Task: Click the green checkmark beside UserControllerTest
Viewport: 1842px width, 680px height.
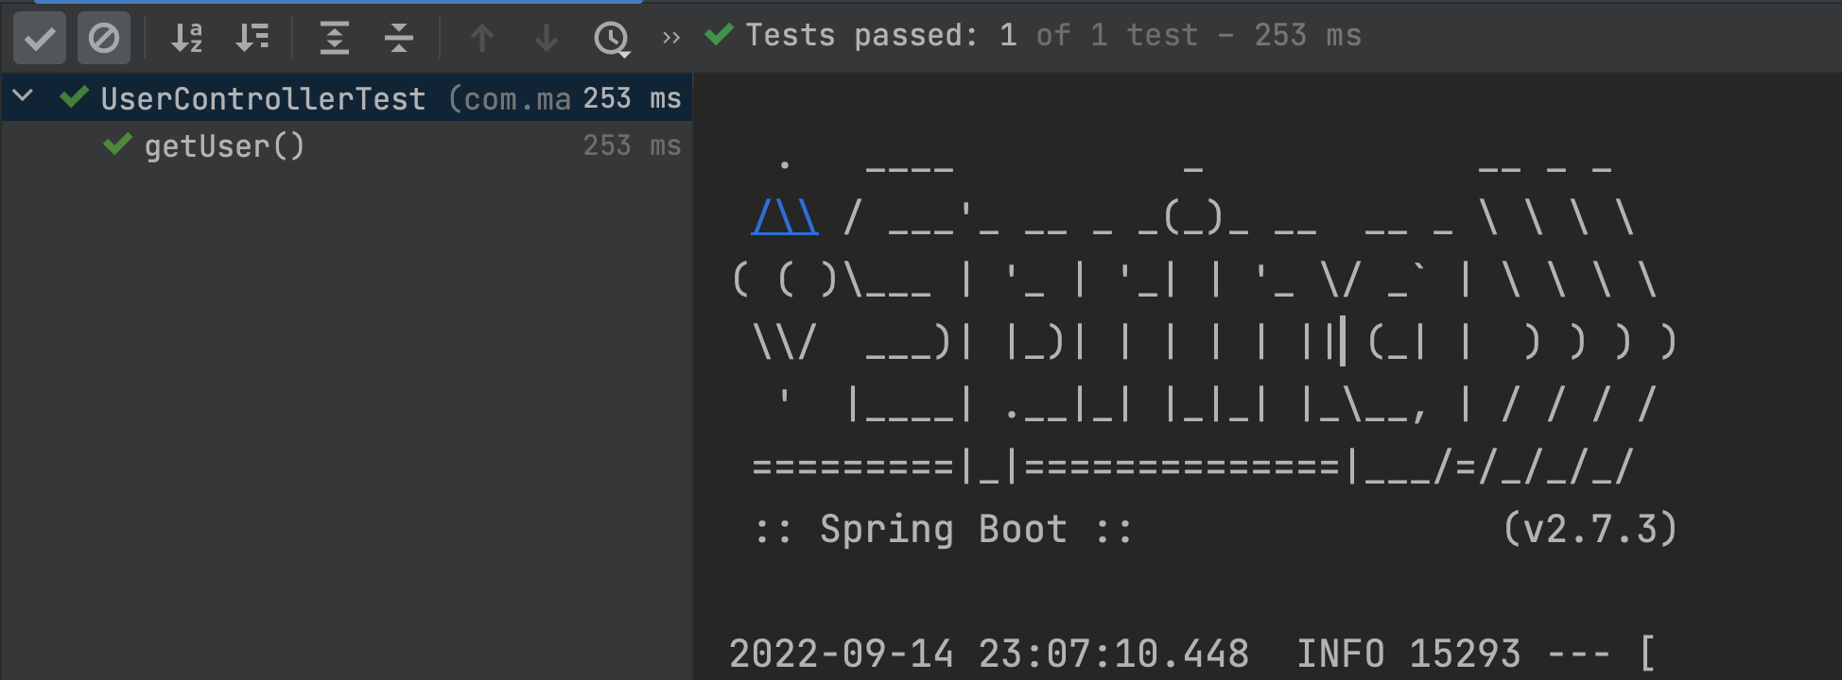Action: pos(75,97)
